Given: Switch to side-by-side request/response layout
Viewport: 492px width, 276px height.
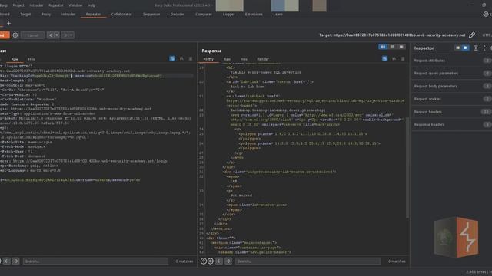Looking at the screenshot, I should coord(383,47).
